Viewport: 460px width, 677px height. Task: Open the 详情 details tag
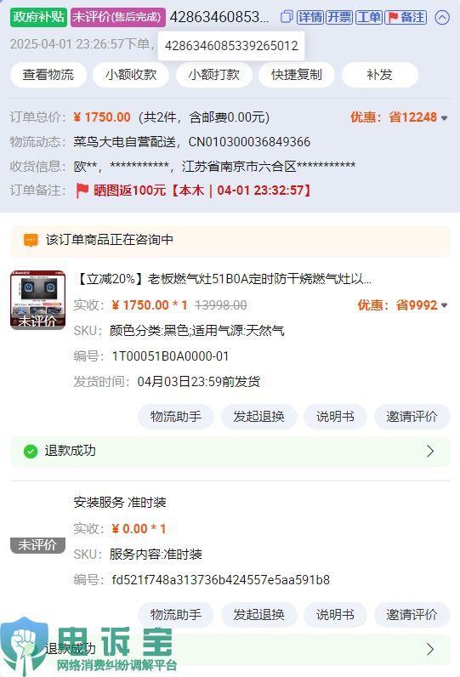(x=310, y=17)
